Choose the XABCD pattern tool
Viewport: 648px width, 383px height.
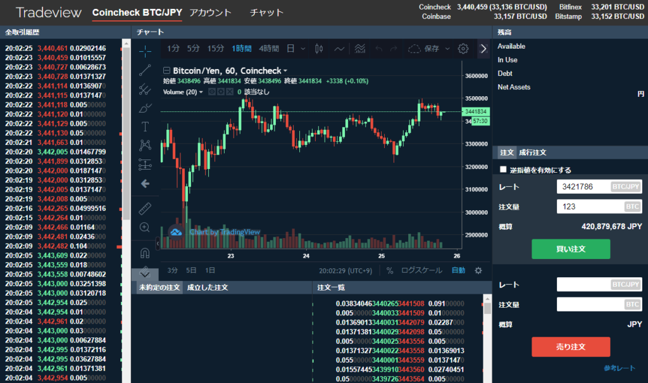click(x=145, y=145)
